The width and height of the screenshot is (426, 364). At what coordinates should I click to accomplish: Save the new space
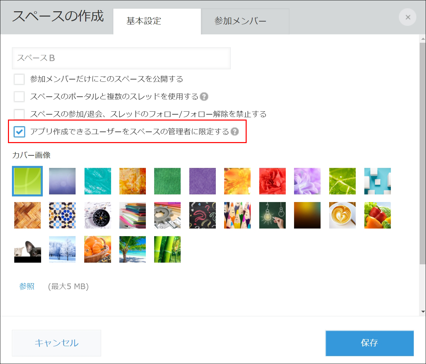point(369,343)
